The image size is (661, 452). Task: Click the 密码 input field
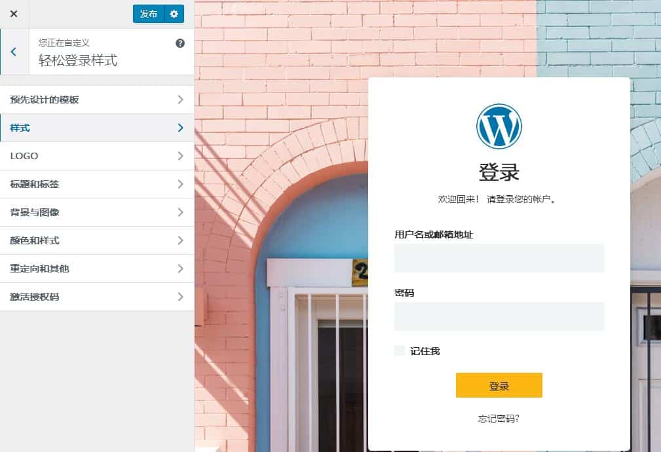tap(499, 316)
